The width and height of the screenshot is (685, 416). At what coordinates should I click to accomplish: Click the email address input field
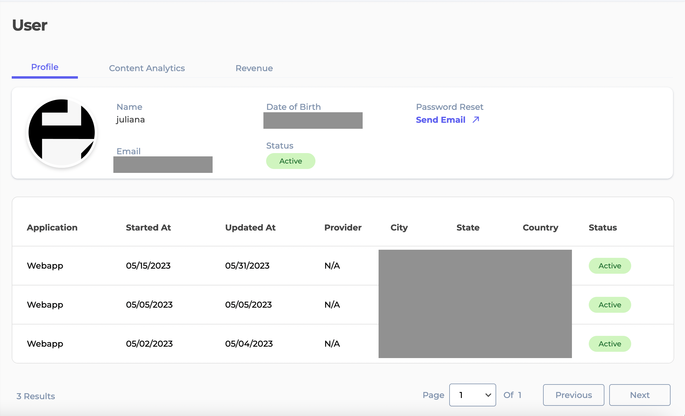[164, 164]
